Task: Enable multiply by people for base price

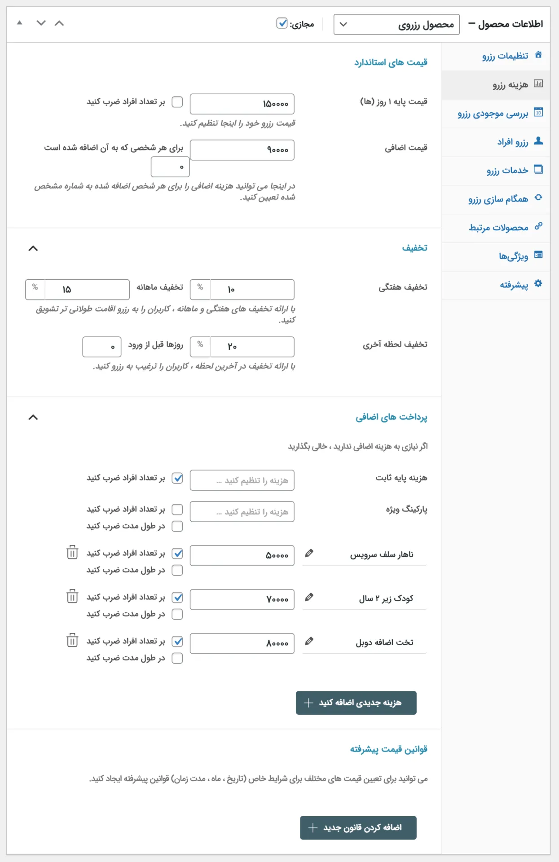Action: click(x=177, y=102)
